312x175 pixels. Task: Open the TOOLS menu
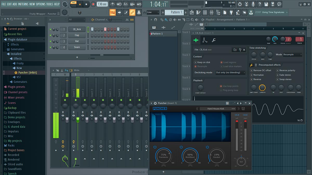(x=49, y=4)
